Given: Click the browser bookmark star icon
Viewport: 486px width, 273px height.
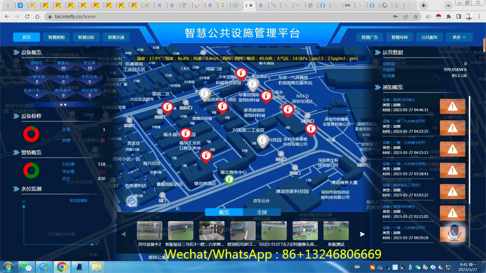Looking at the screenshot, I should tap(416, 17).
